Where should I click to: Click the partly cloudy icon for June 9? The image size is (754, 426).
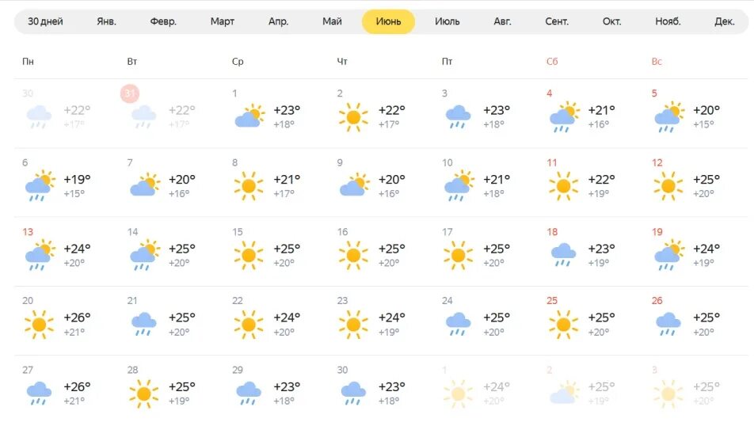point(355,185)
